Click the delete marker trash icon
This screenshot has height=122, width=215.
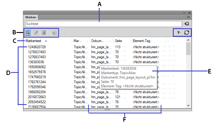tap(44, 33)
